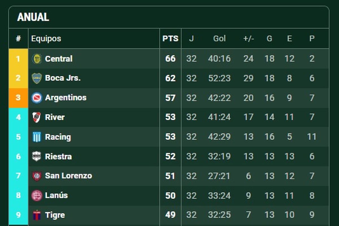This screenshot has width=339, height=226.
Task: Click the Gol column header
Action: (220, 39)
